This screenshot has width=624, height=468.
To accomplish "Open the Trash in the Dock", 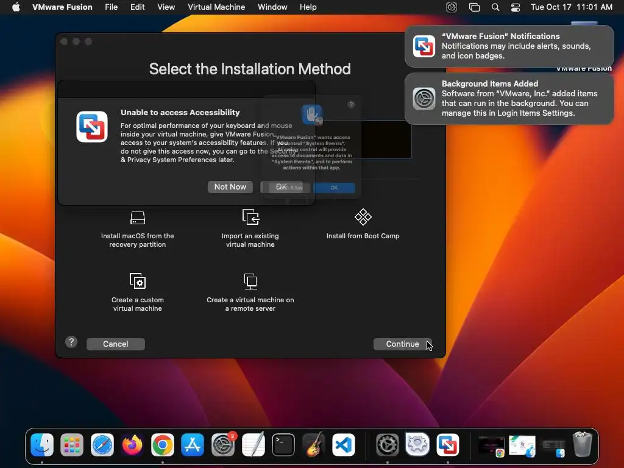I will click(x=582, y=444).
